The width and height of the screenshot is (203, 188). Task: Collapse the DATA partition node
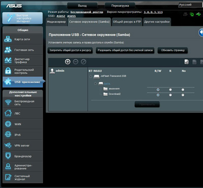click(95, 84)
